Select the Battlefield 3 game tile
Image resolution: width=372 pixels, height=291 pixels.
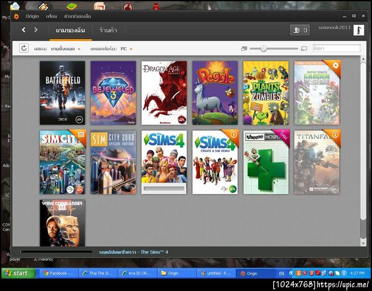63,93
